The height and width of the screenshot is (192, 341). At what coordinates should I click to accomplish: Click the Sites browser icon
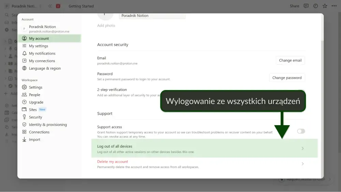coord(24,109)
